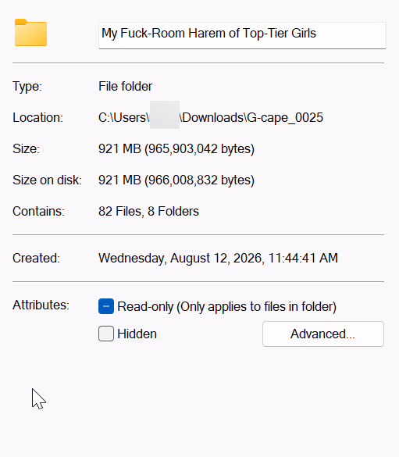
Task: Click the Location path ending in G-cape_0025
Action: [x=211, y=117]
